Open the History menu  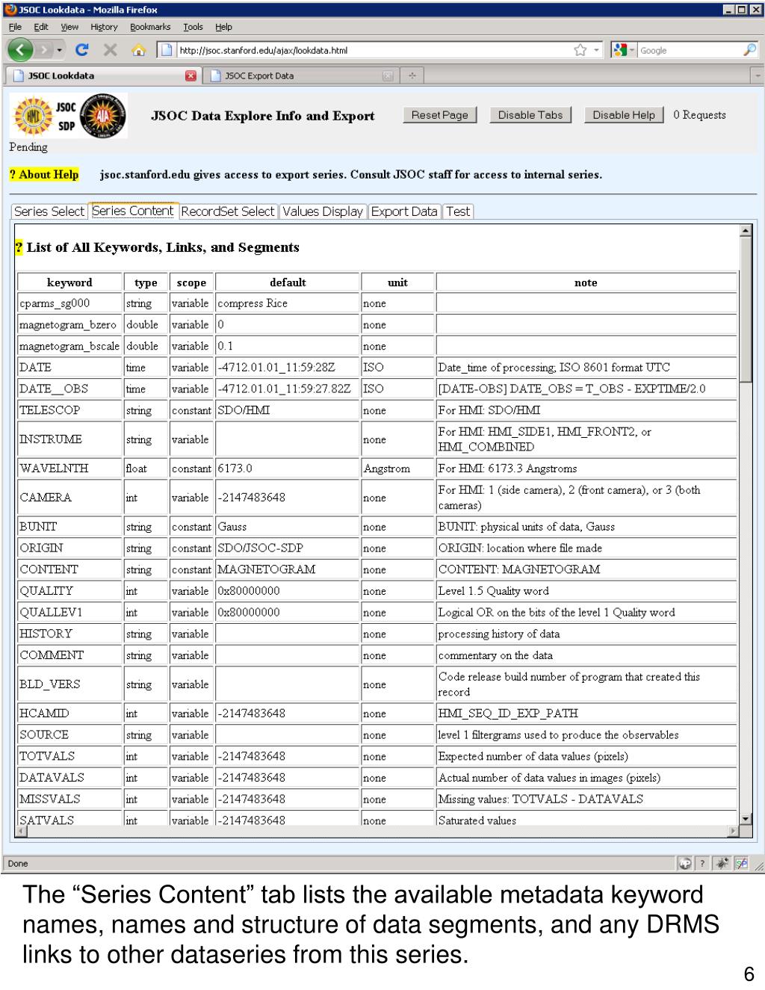(104, 27)
